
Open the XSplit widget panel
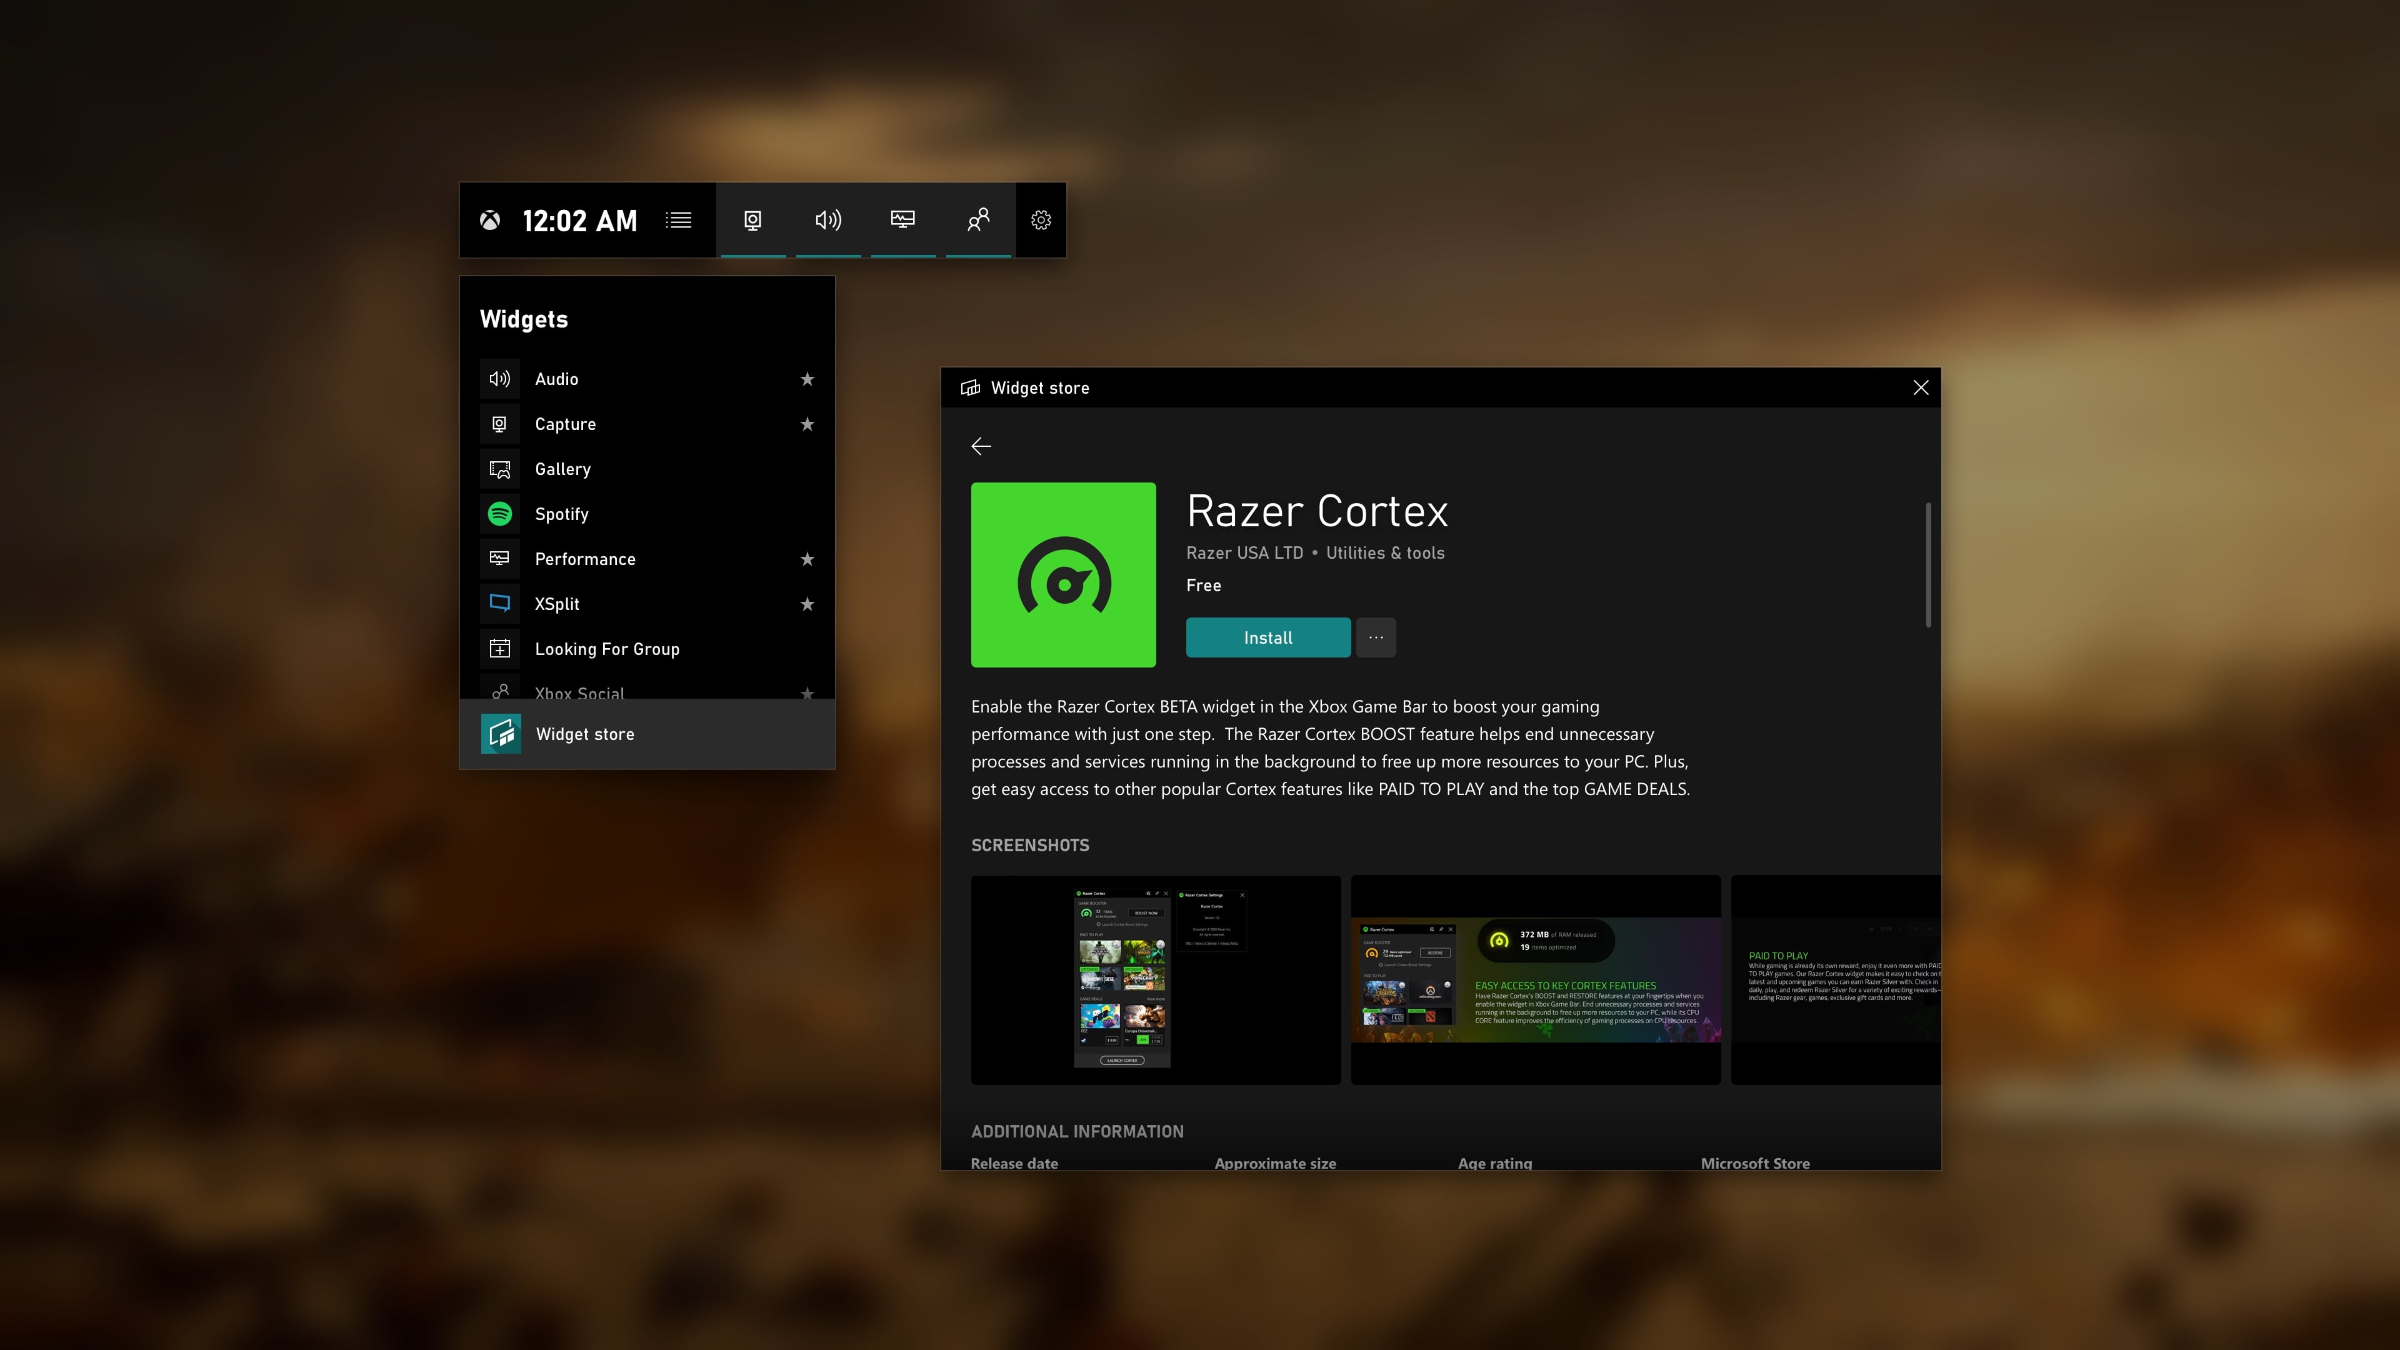pyautogui.click(x=557, y=602)
